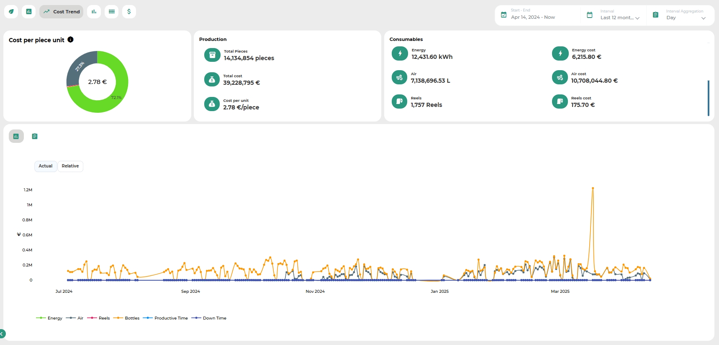Image resolution: width=719 pixels, height=345 pixels.
Task: Click the collapsed sidebar arrow at bottom left
Action: [x=2, y=334]
